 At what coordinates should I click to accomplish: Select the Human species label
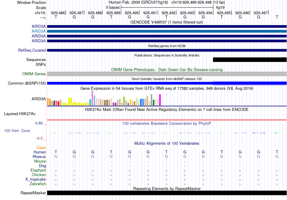[40, 152]
